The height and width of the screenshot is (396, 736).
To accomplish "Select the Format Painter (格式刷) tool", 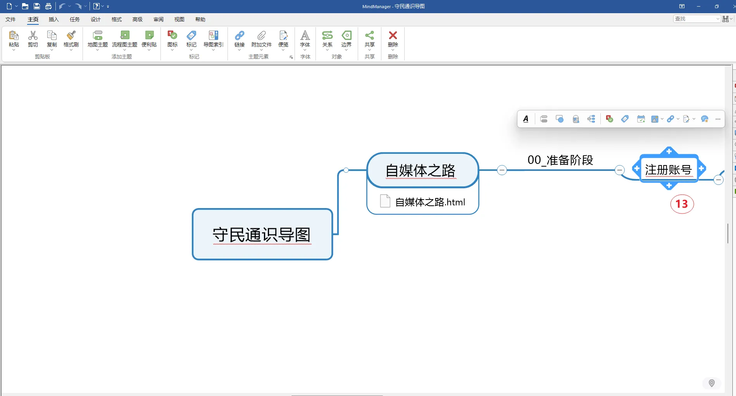I will click(71, 36).
